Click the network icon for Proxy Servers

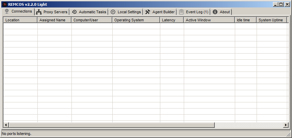39,12
